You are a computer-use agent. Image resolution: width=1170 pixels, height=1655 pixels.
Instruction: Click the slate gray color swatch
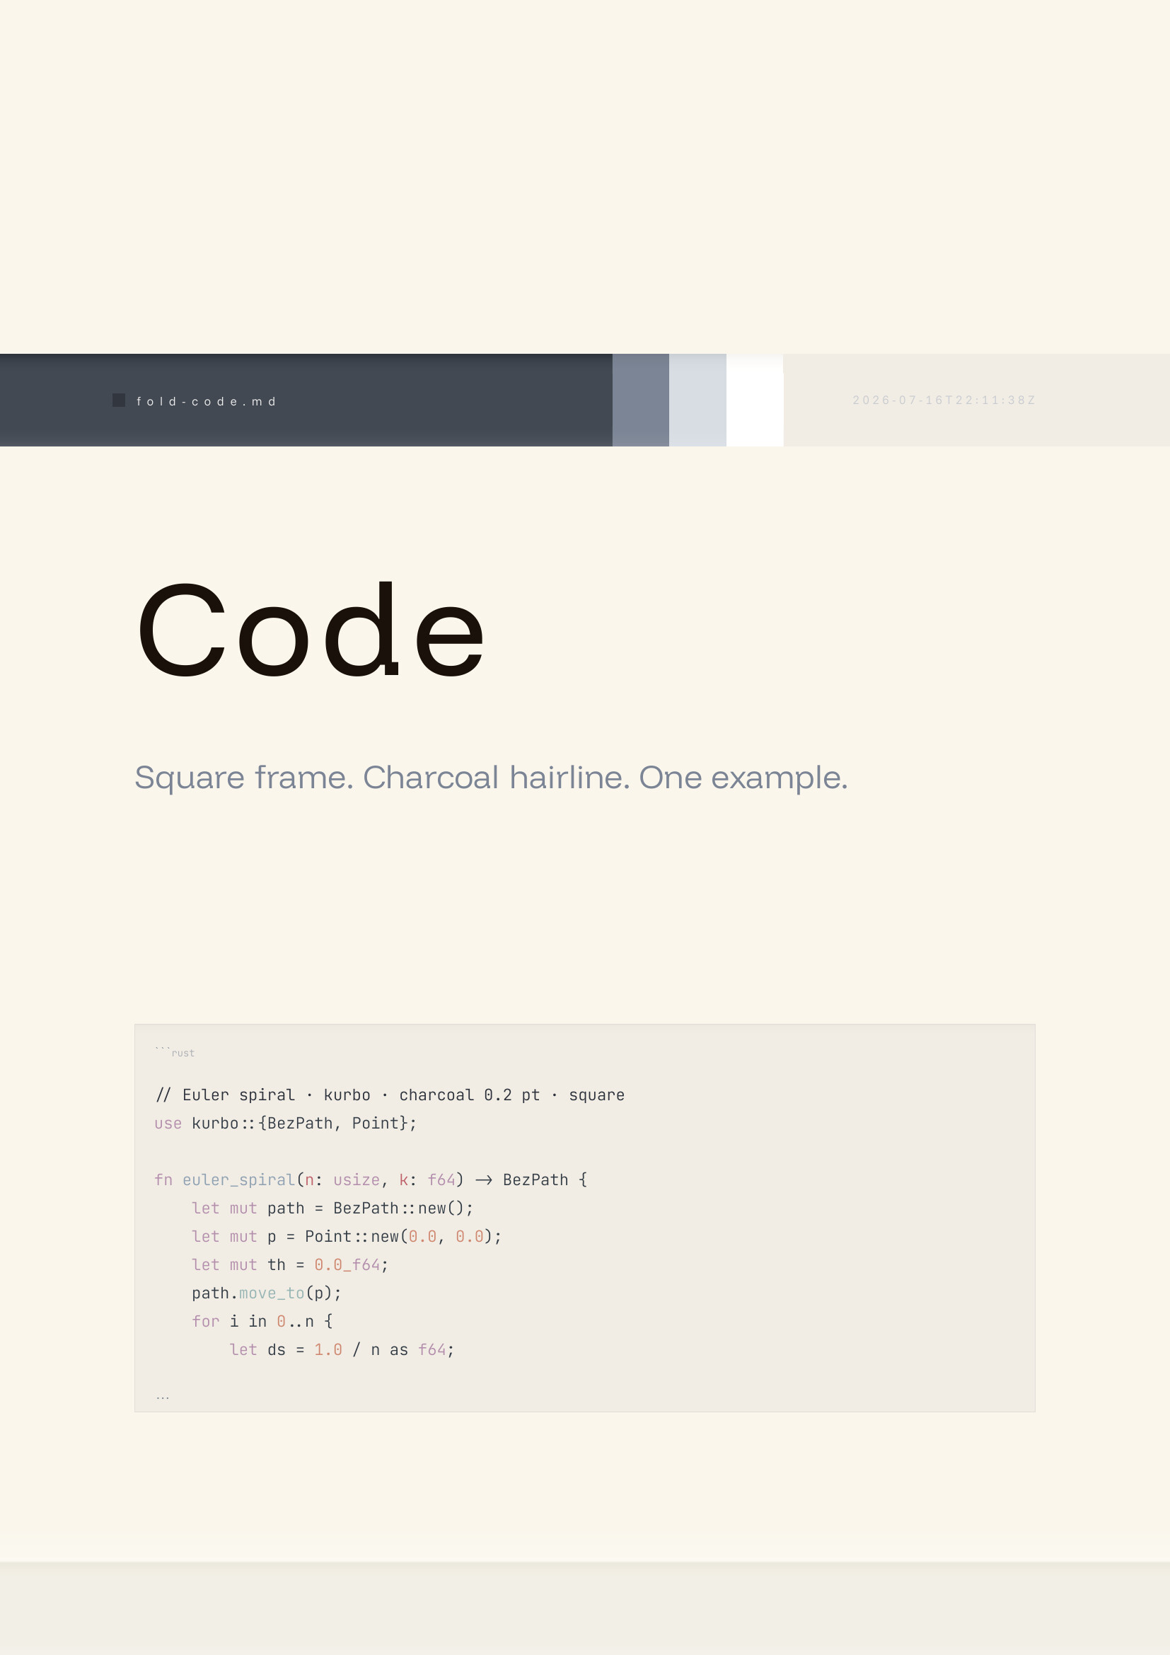pos(640,400)
